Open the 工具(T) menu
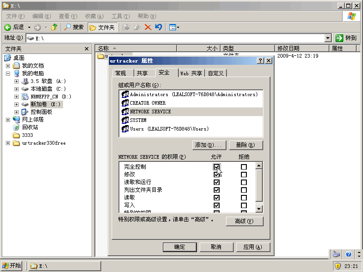The height and width of the screenshot is (272, 363). pyautogui.click(x=120, y=16)
